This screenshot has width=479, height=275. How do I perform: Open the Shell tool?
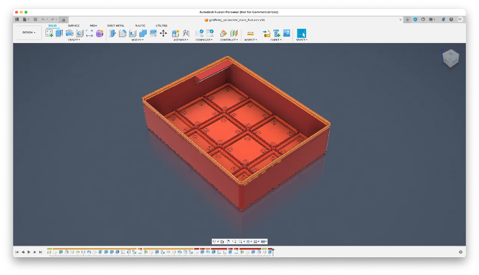pyautogui.click(x=132, y=33)
